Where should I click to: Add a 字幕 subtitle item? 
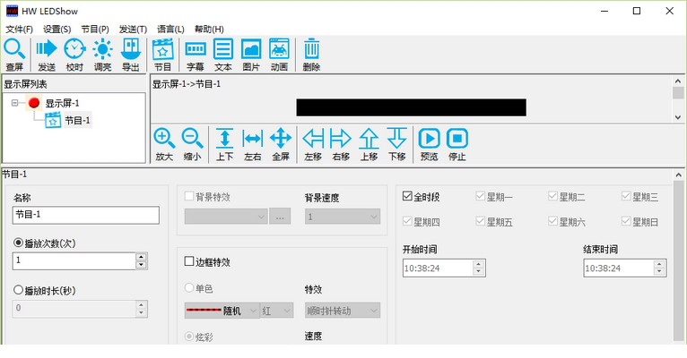196,55
